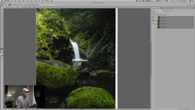Choose Zoom Out mode in options bar
Viewport: 195px width, 110px height.
coord(12,5)
